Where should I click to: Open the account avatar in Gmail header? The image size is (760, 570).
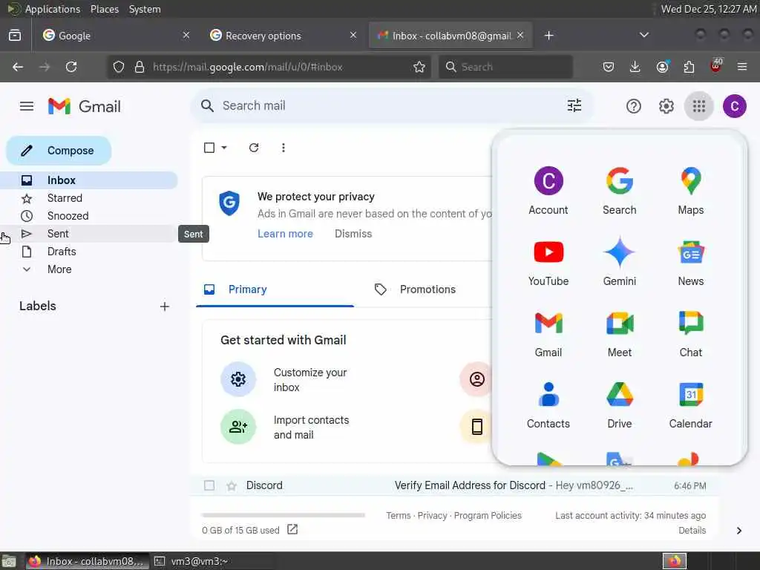tap(734, 106)
